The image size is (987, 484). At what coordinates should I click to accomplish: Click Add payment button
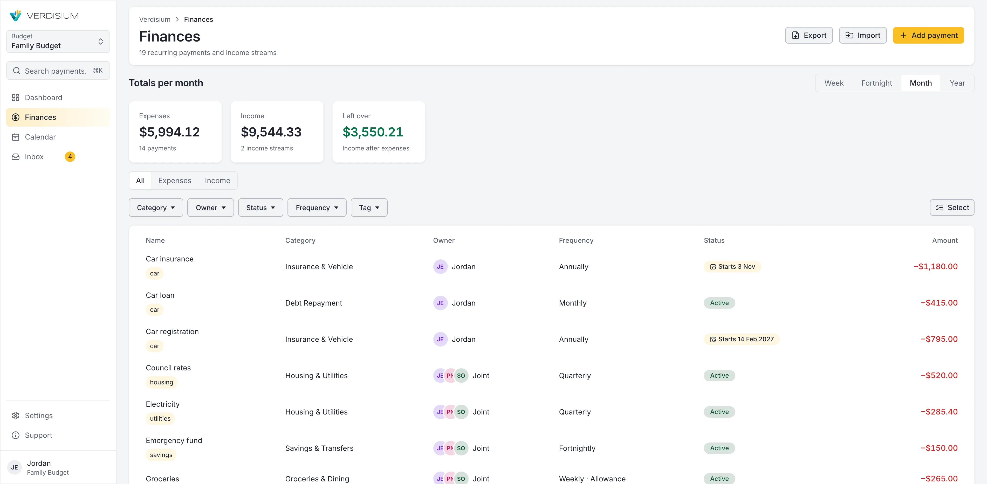(x=928, y=35)
